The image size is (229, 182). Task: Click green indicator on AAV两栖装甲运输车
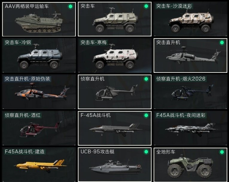(x=70, y=6)
